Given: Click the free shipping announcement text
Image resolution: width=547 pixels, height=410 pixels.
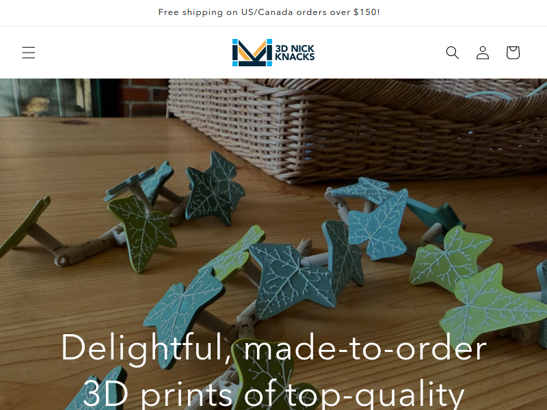Looking at the screenshot, I should (269, 12).
